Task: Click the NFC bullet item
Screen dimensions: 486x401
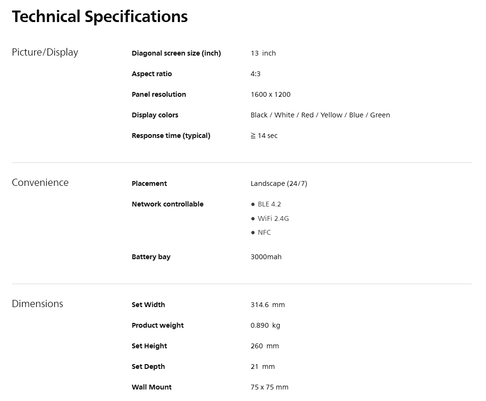Action: [260, 232]
